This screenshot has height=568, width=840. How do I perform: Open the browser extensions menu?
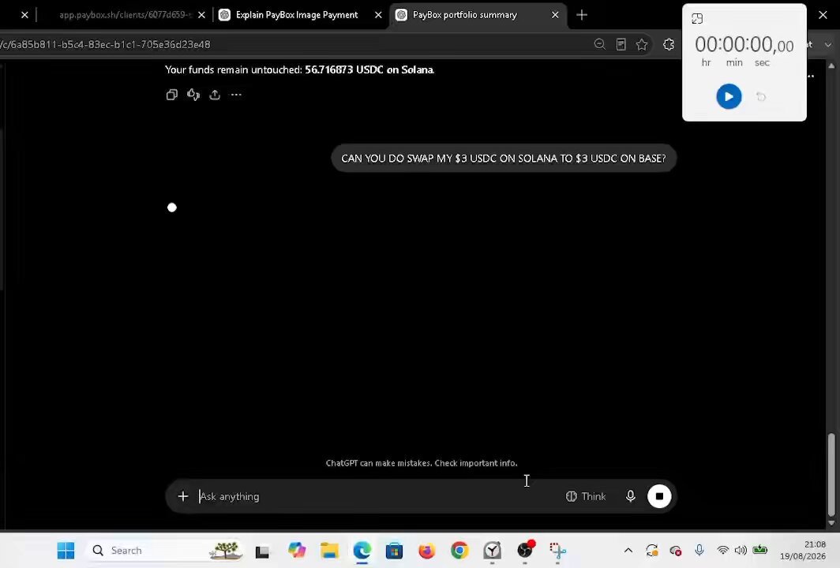coord(669,44)
